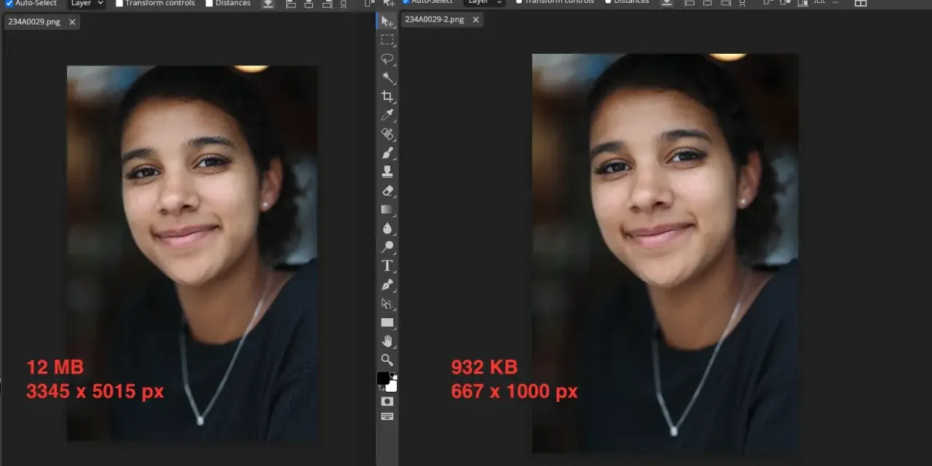Select the Pen tool

point(387,285)
